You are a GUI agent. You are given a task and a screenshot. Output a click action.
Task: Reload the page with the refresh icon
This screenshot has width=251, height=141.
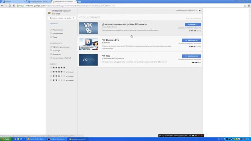coord(10,5)
